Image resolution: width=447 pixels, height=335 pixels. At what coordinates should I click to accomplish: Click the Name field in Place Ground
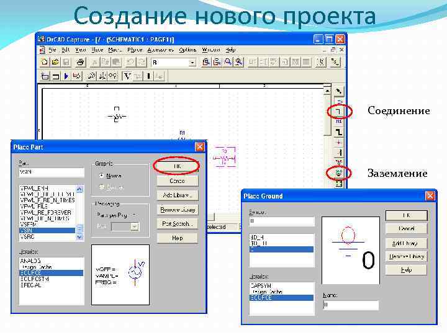351,305
